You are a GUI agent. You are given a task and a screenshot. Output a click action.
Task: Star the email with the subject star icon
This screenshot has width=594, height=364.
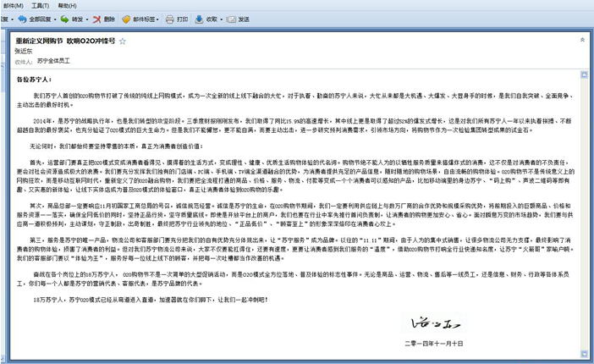tap(123, 41)
